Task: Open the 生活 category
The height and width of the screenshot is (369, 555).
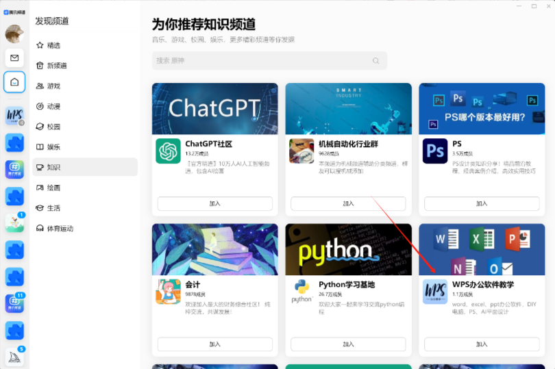Action: click(85, 208)
